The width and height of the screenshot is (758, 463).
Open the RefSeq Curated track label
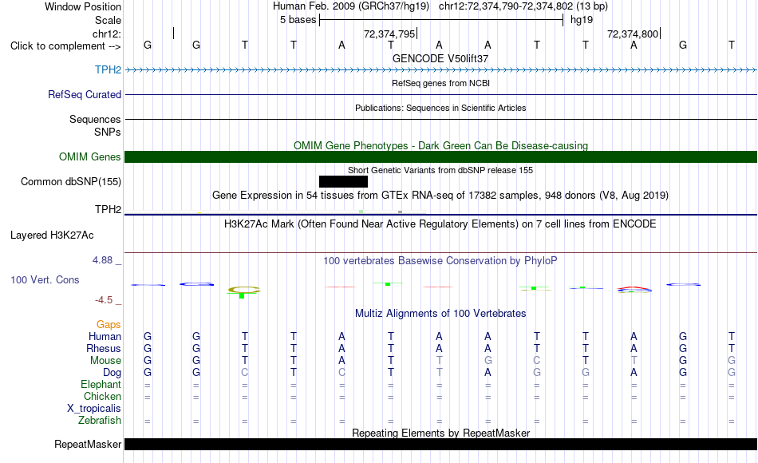tap(84, 94)
